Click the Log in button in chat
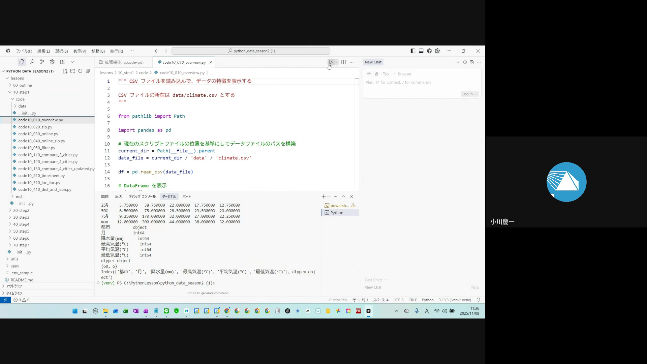The height and width of the screenshot is (364, 647). (x=469, y=94)
